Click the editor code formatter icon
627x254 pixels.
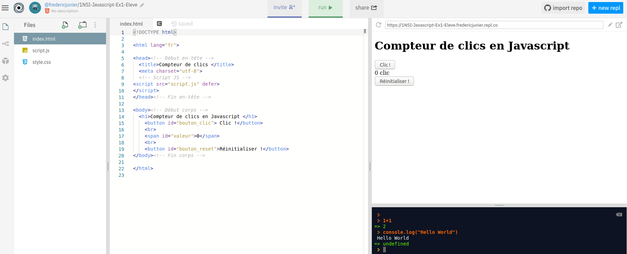pyautogui.click(x=159, y=24)
